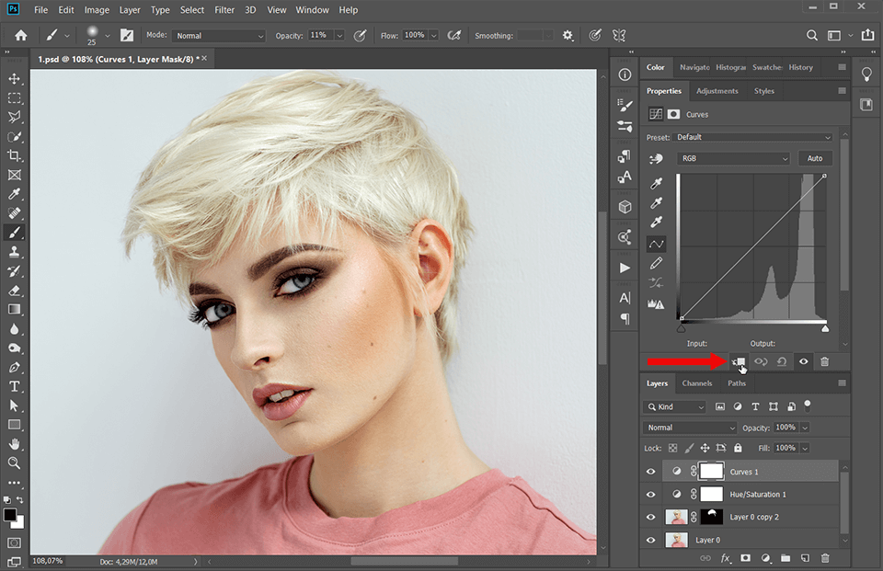Click the Auto button in the Curves panel
Screen dimensions: 883x571
[815, 157]
